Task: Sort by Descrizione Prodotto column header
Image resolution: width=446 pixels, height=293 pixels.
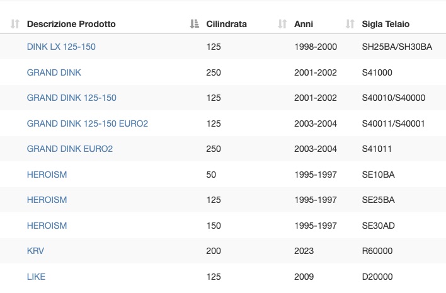Action: (71, 24)
